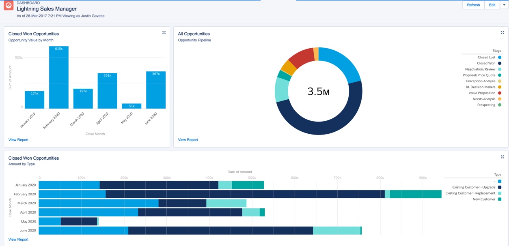Open the dropdown arrow next to Edit
This screenshot has height=246, width=509.
[504, 5]
